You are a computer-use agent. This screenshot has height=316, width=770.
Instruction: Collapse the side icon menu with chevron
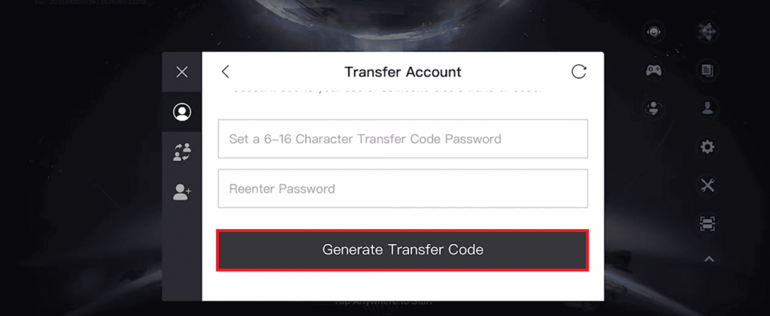point(707,260)
